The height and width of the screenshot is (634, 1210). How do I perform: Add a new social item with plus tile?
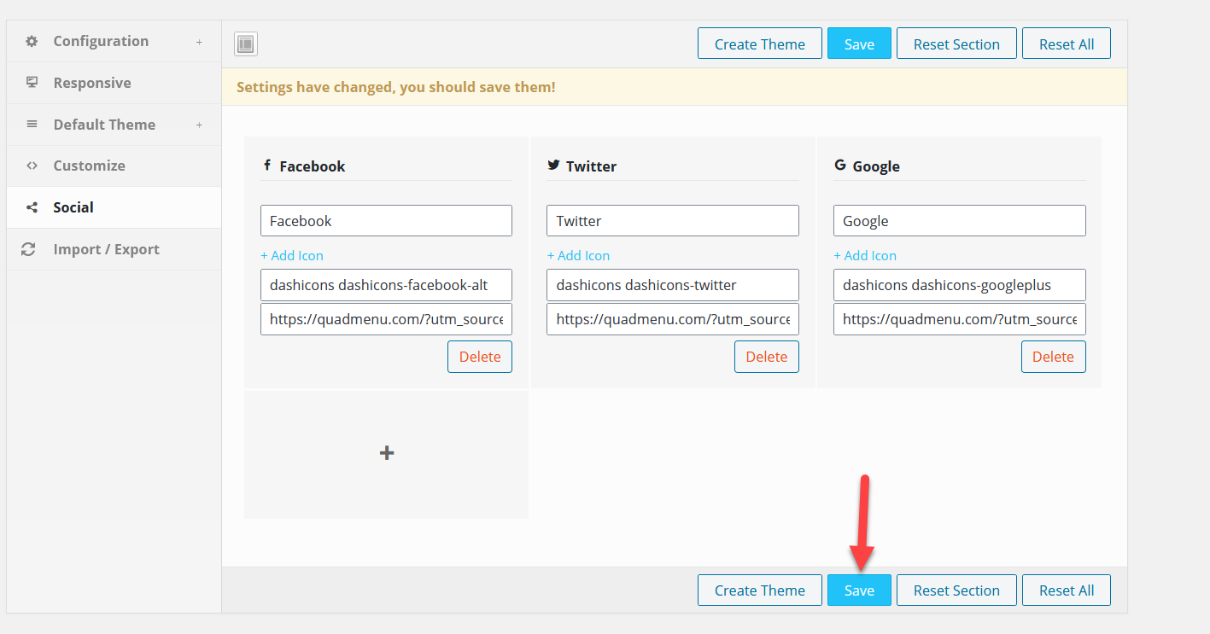point(386,454)
